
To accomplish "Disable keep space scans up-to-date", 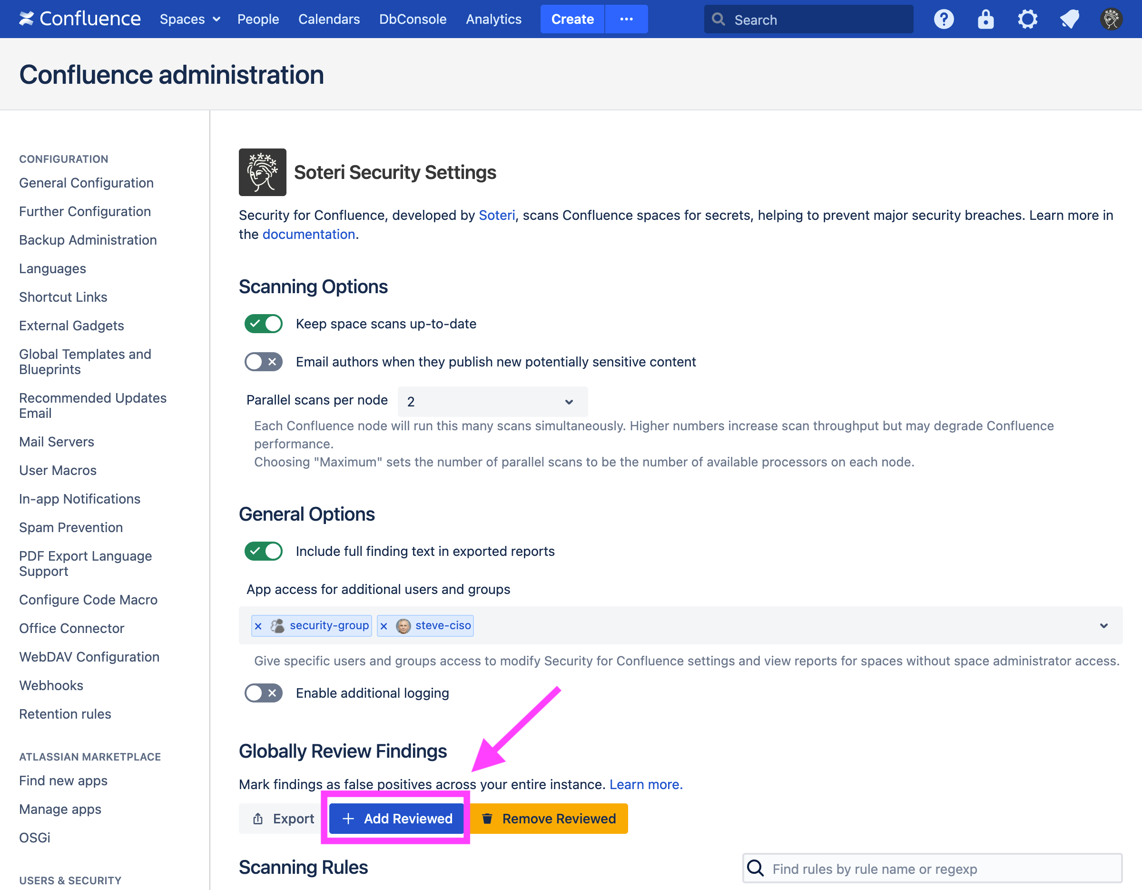I will pos(263,324).
